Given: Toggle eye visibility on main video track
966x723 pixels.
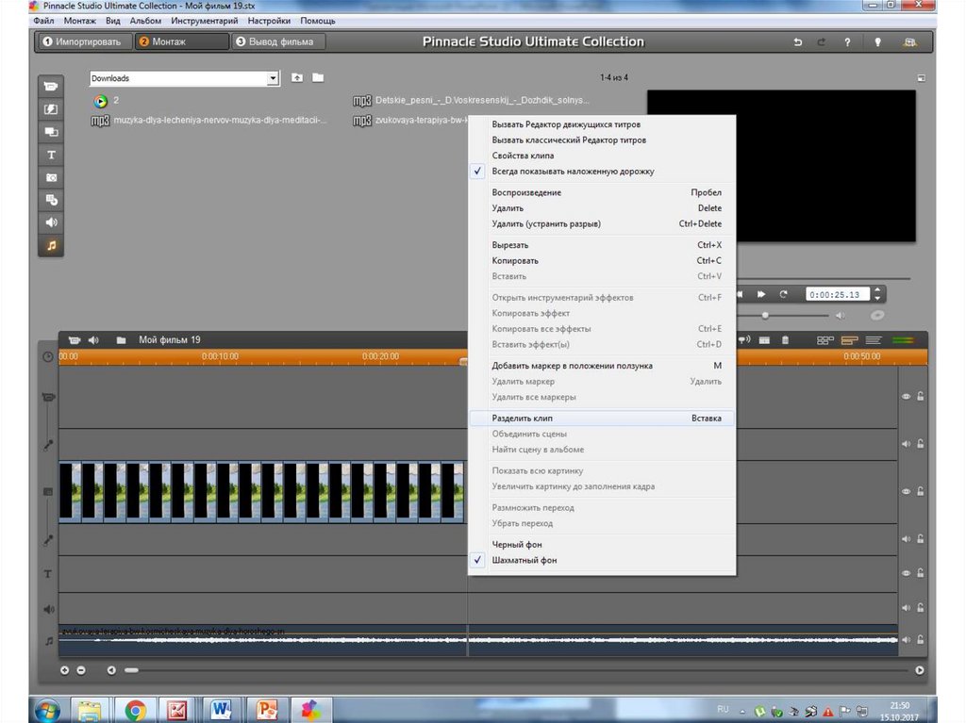Looking at the screenshot, I should point(906,491).
